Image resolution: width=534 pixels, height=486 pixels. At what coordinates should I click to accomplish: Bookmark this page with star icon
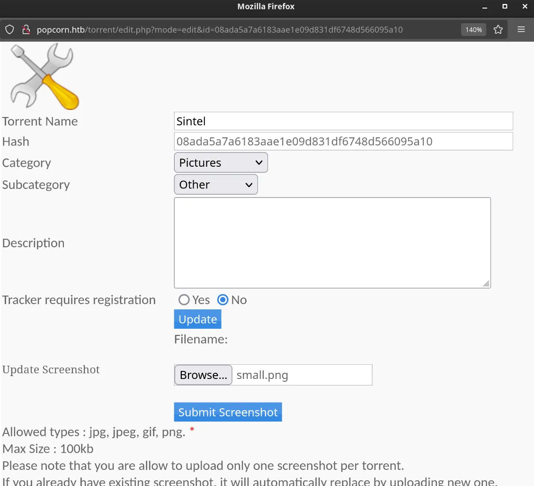click(x=498, y=30)
